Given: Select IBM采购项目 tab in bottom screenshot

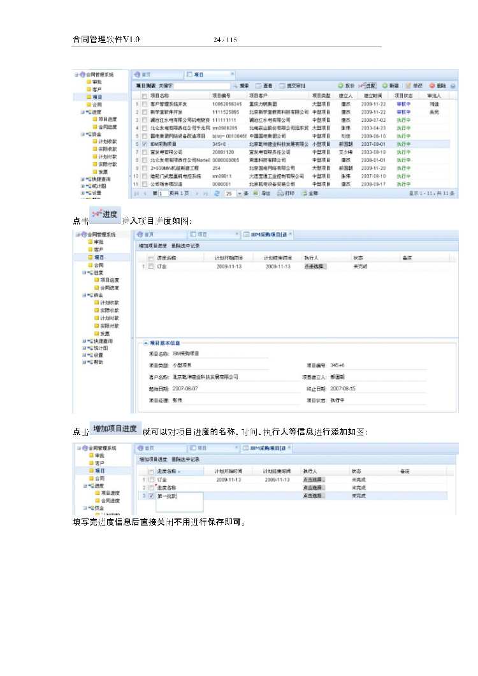Looking at the screenshot, I should pyautogui.click(x=264, y=448).
